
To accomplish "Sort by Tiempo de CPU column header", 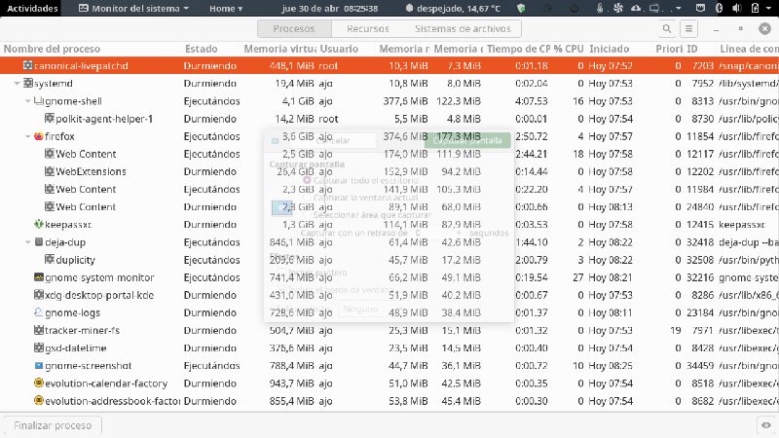I will tap(518, 49).
